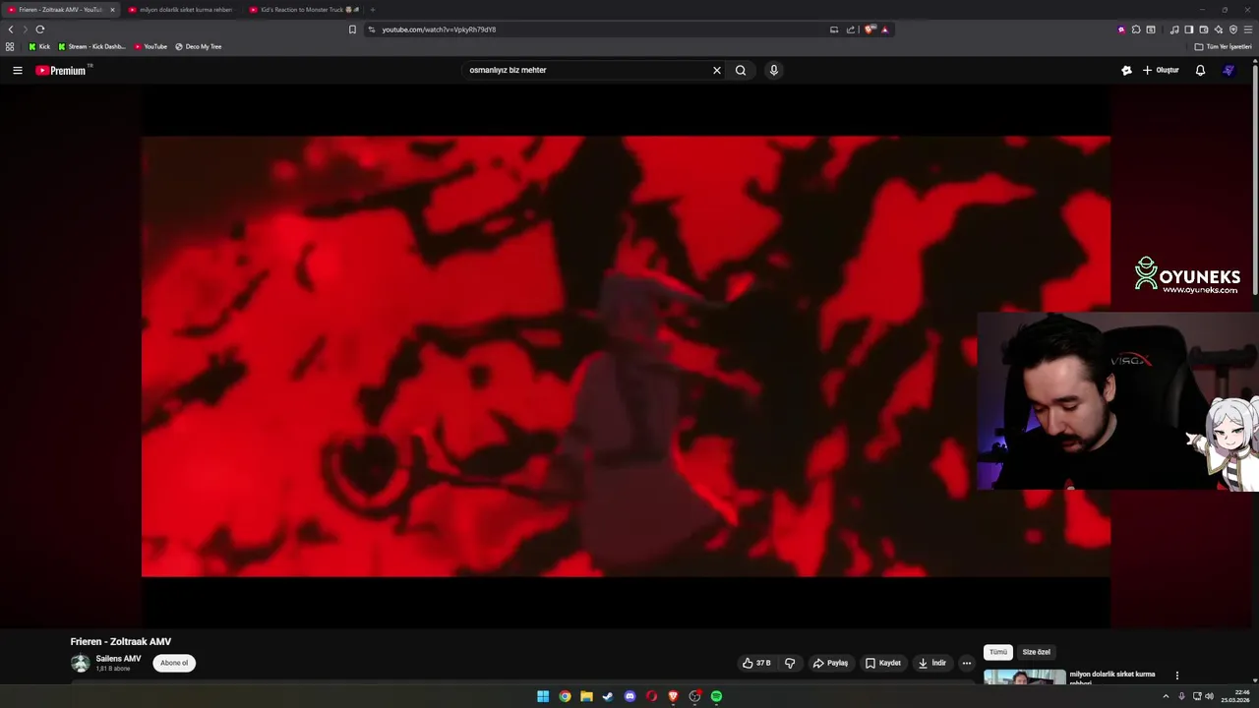The height and width of the screenshot is (708, 1259).
Task: Bookmark this page icon in address bar
Action: click(x=352, y=29)
